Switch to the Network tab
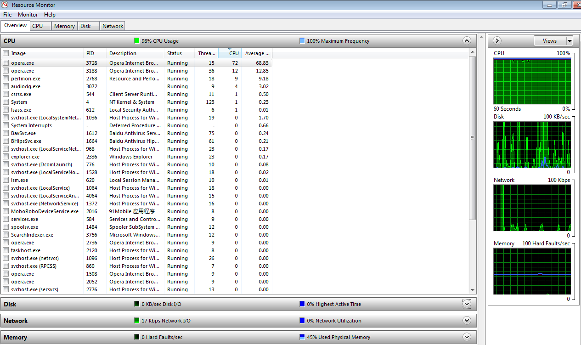 click(113, 26)
